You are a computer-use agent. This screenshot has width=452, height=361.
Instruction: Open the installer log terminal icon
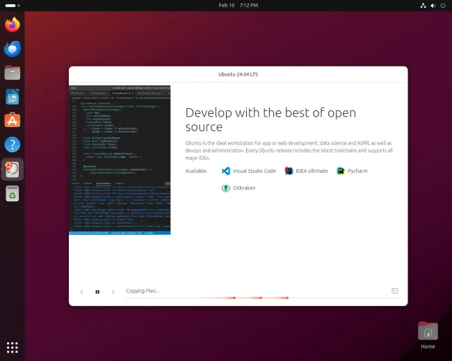[x=394, y=291]
